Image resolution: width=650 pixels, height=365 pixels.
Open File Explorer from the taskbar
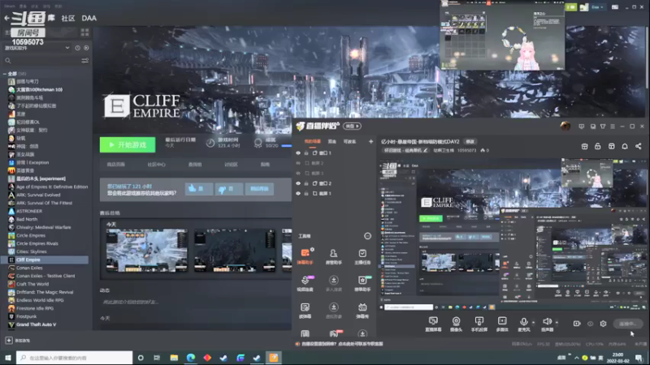click(174, 358)
